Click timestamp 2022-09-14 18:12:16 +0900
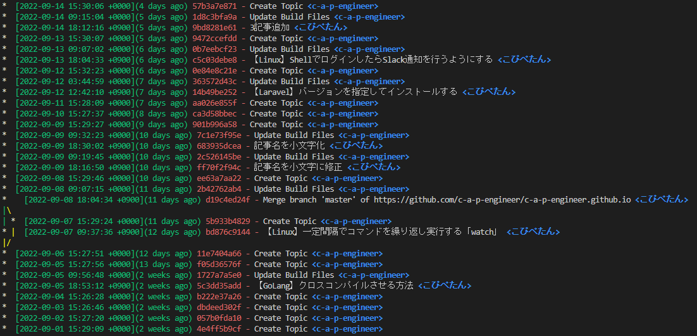 point(75,28)
